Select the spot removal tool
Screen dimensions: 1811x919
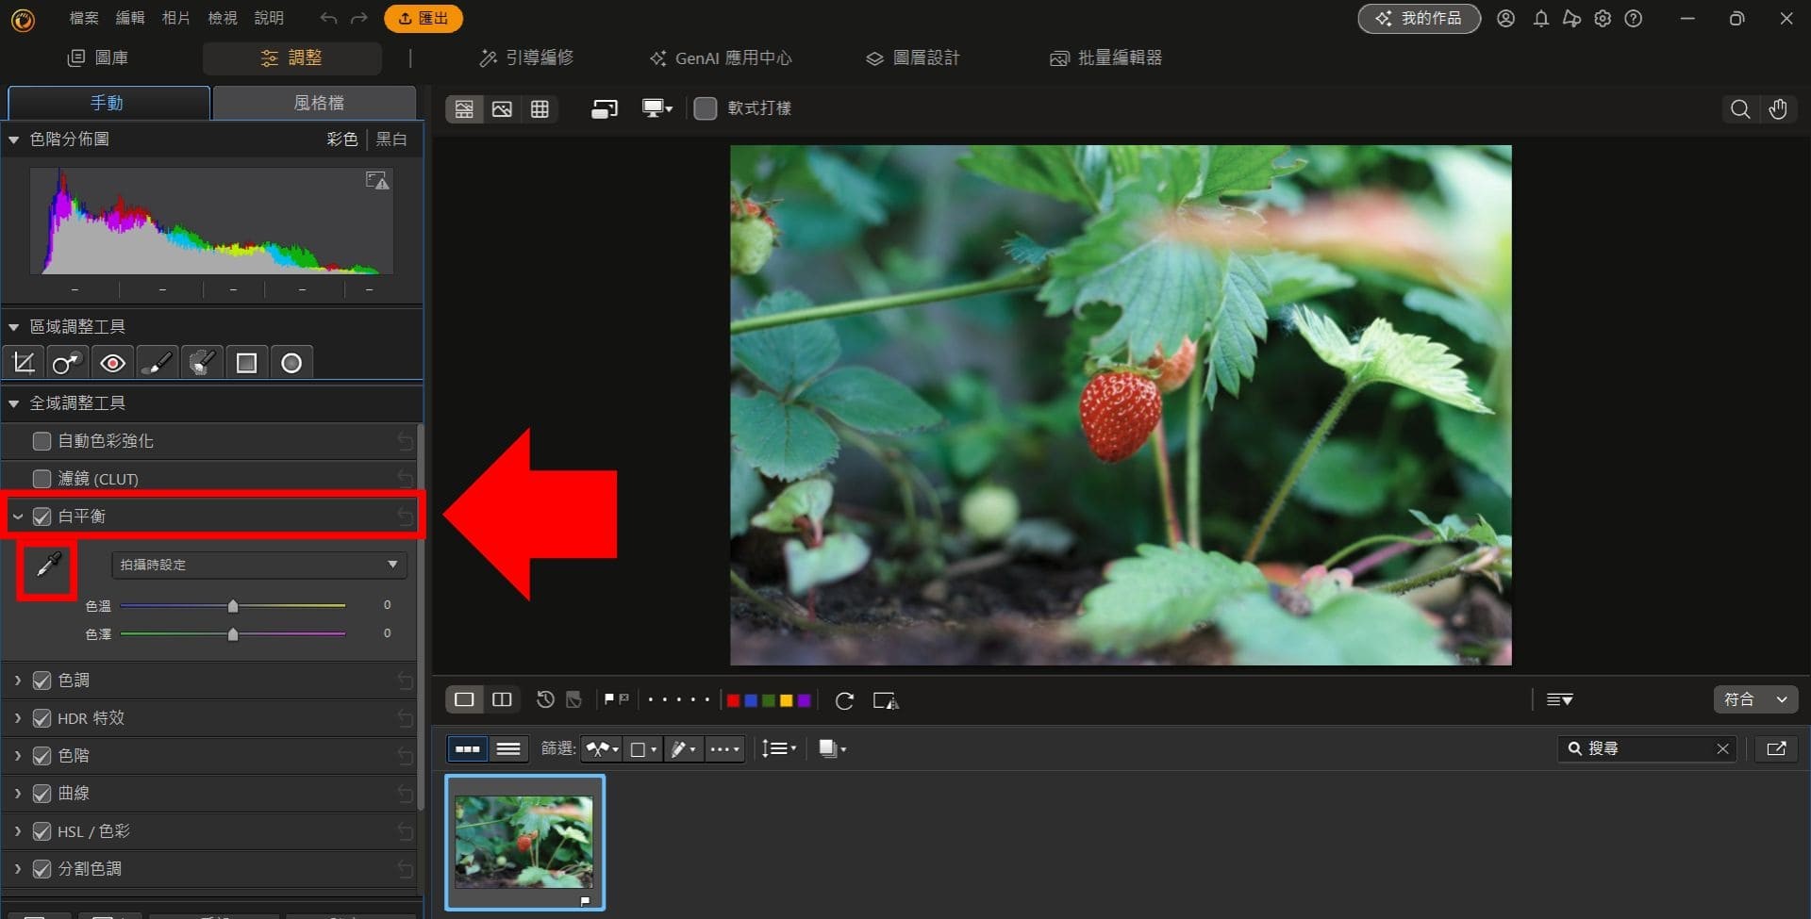point(66,363)
